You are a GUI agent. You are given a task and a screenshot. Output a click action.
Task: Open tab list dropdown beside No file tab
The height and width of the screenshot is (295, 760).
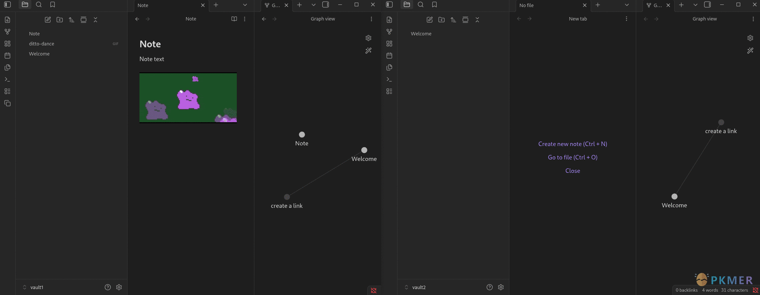pyautogui.click(x=627, y=5)
